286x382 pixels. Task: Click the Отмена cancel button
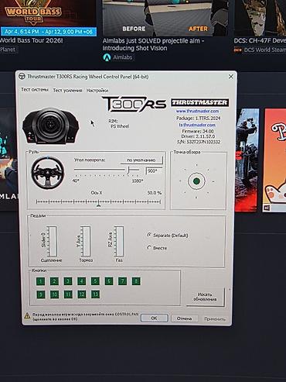[184, 318]
